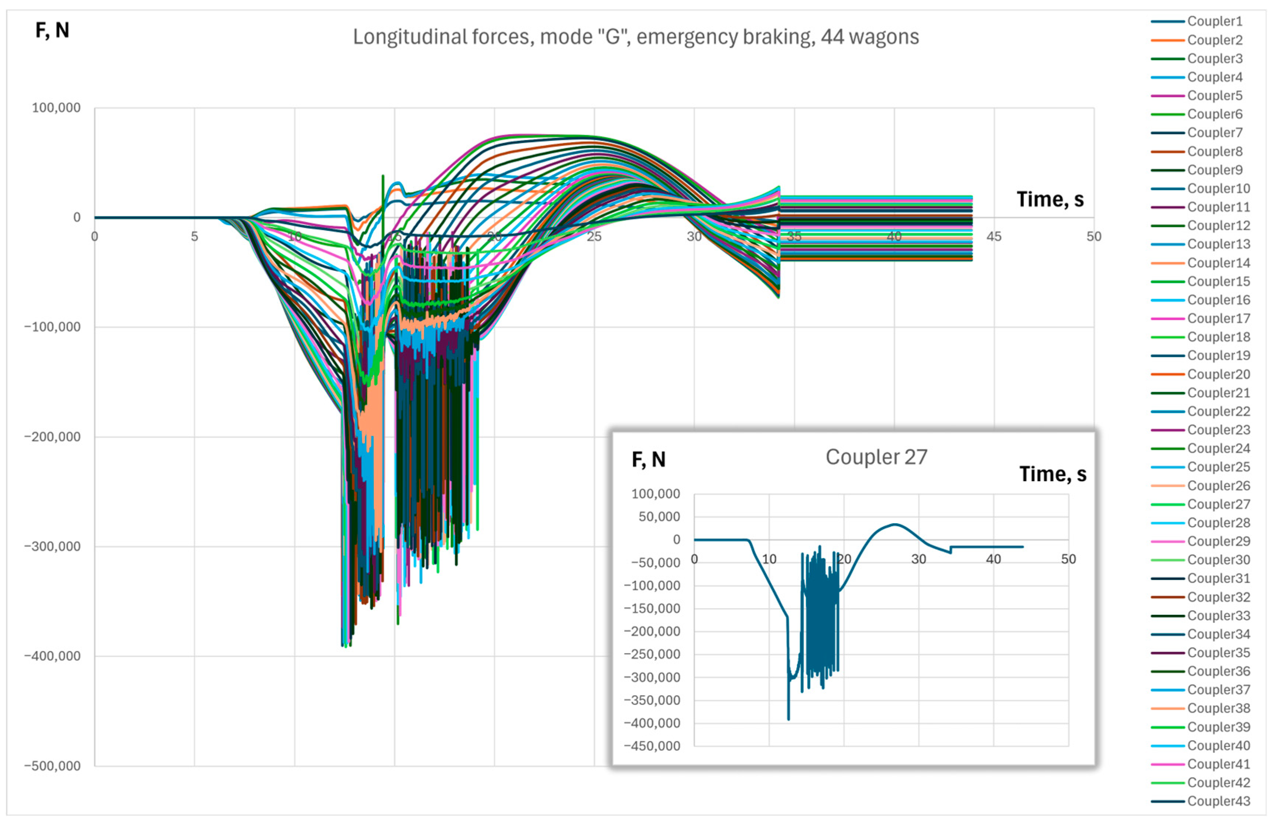Image resolution: width=1271 pixels, height=824 pixels.
Task: Click the 100,000 tick on main Y axis
Action: [x=56, y=108]
